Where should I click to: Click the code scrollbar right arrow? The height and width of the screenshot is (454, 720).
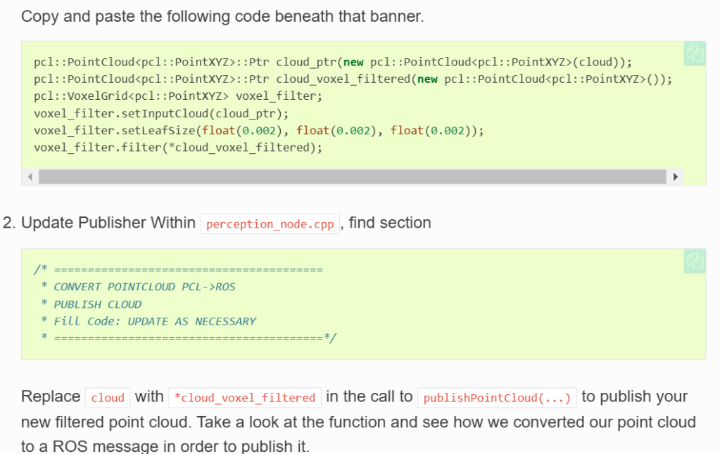pos(676,177)
